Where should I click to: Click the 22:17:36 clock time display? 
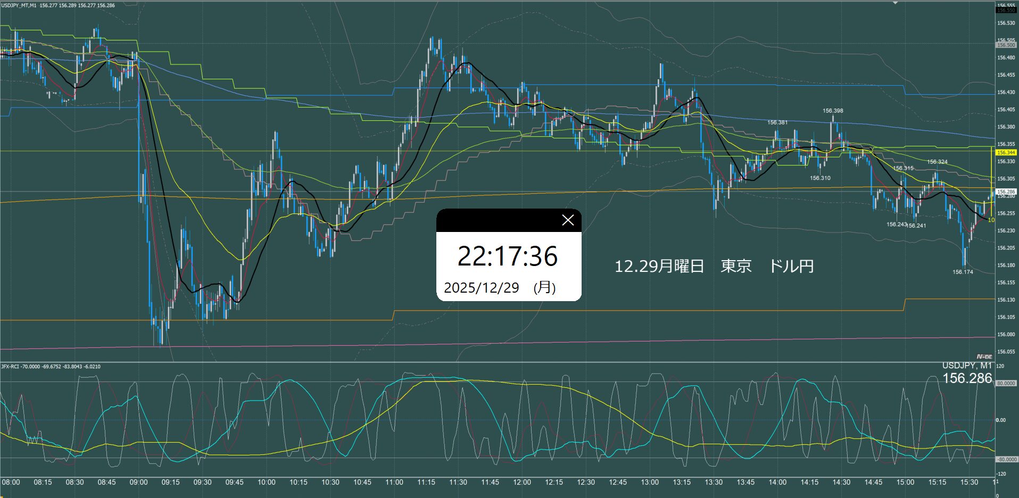[508, 256]
